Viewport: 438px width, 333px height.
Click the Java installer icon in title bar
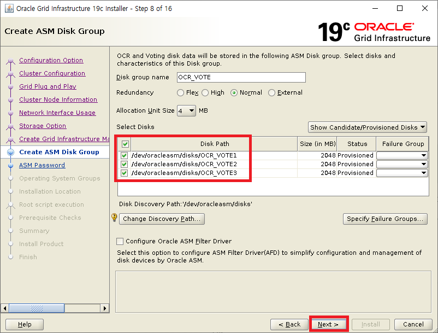[x=9, y=8]
